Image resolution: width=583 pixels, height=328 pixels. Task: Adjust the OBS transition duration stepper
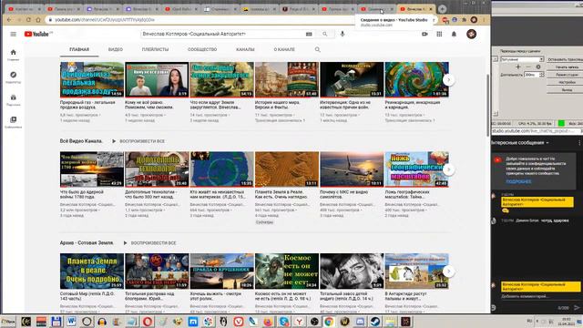(x=542, y=75)
